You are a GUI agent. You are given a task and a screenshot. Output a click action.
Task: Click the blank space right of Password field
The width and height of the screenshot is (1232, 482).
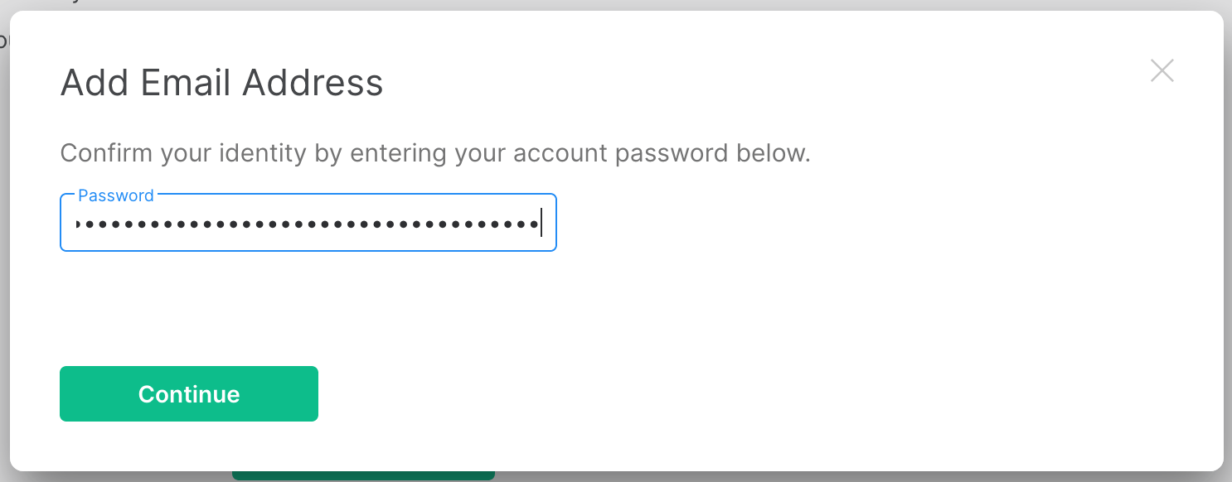tap(879, 224)
